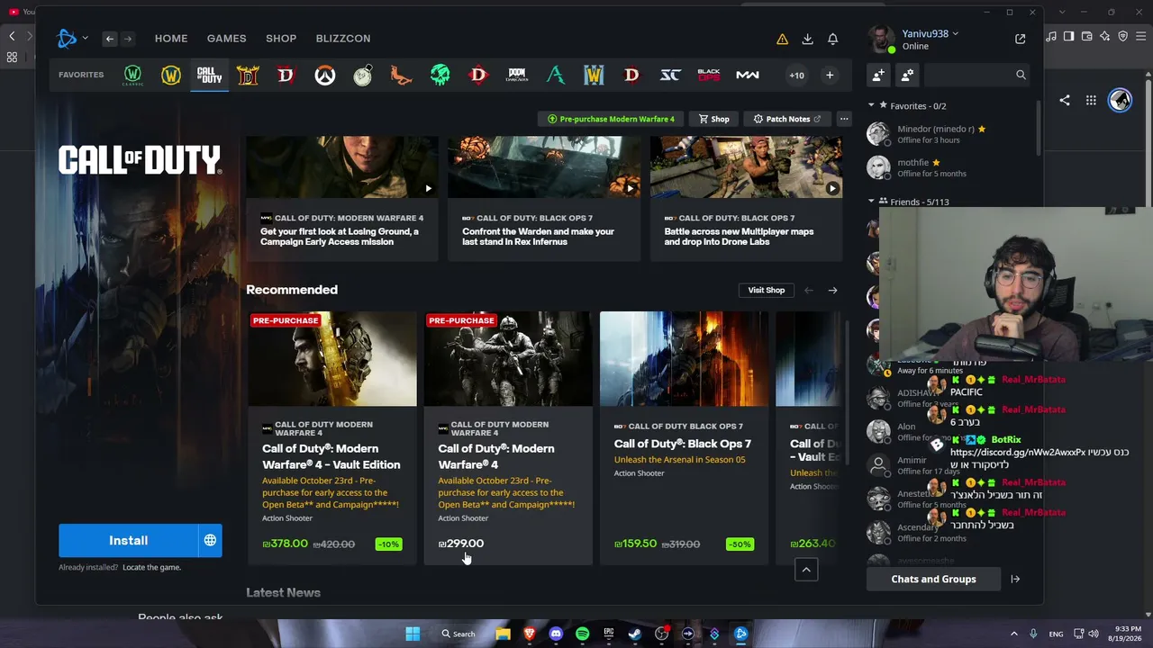Collapse the Chats and Groups panel
The image size is (1153, 648).
(1015, 579)
